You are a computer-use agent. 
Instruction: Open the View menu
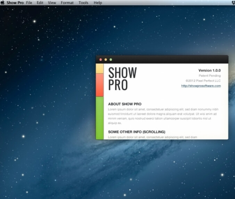pos(52,3)
